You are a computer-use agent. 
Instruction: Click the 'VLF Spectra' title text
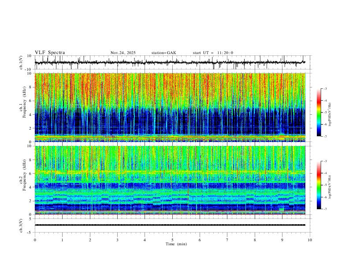click(50, 53)
